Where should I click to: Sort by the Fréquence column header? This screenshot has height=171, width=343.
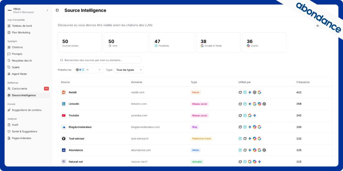[303, 82]
